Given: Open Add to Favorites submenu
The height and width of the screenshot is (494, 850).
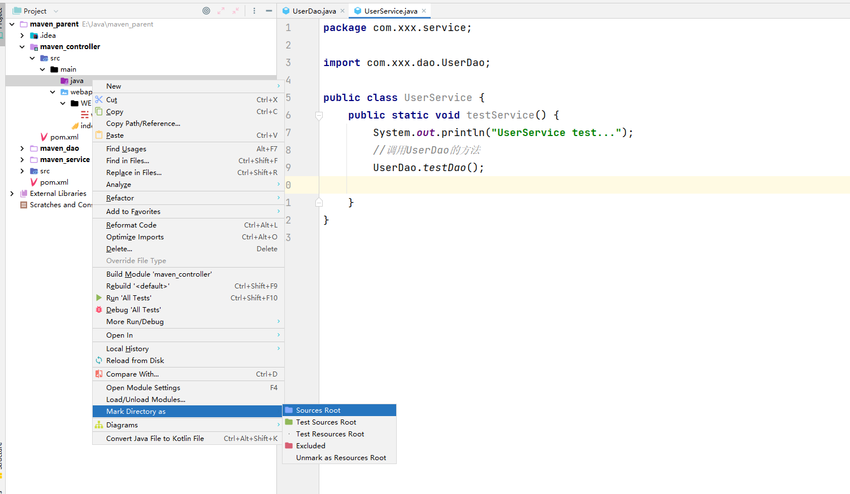Looking at the screenshot, I should click(188, 212).
